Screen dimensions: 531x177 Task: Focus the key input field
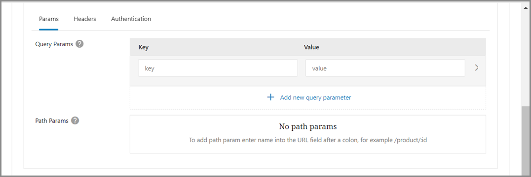(218, 68)
